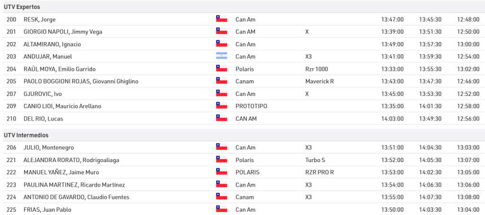Click the flag beside FRIAS, Juan Pablo
The image size is (485, 215).
[221, 209]
